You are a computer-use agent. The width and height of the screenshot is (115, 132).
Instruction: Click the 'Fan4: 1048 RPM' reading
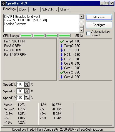[x=15, y=55]
